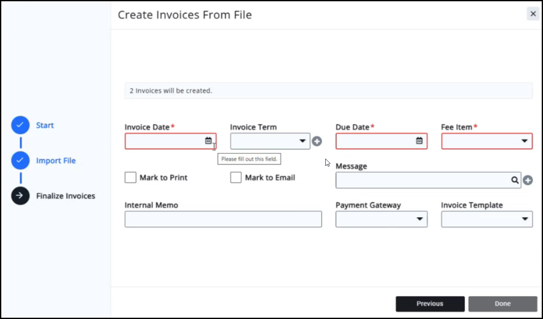Enable the Mark to Print checkbox
543x319 pixels.
[130, 178]
